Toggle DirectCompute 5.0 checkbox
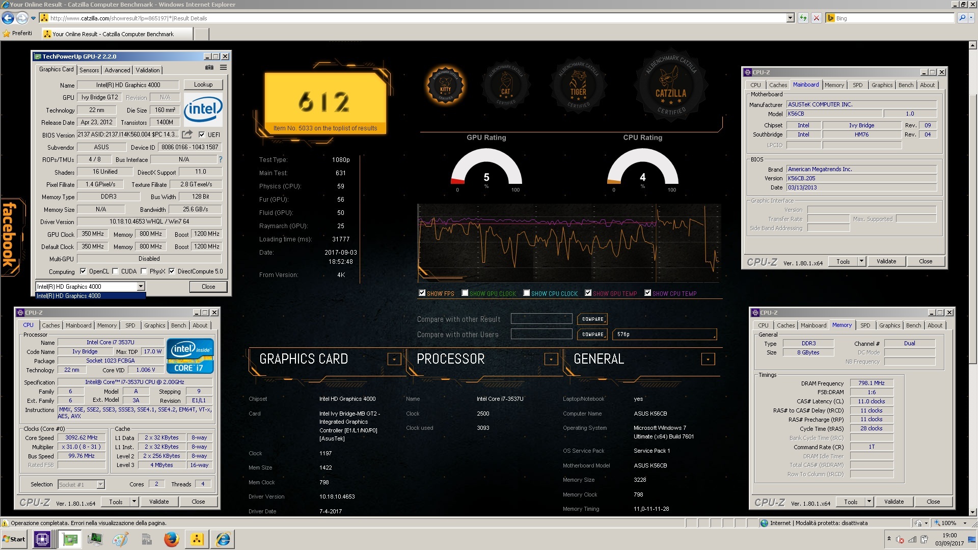Viewport: 978px width, 550px height. 172,271
